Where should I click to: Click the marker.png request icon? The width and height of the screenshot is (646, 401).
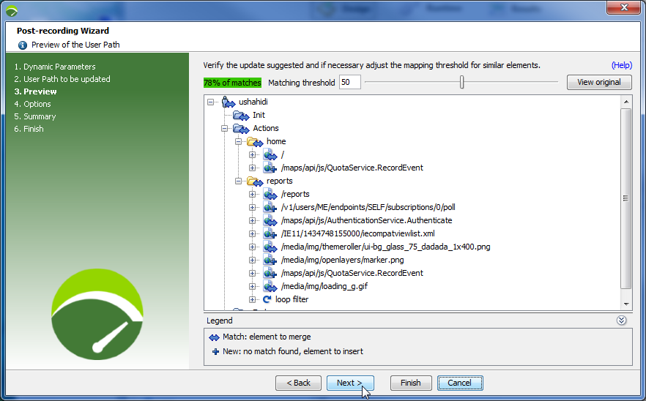point(270,260)
